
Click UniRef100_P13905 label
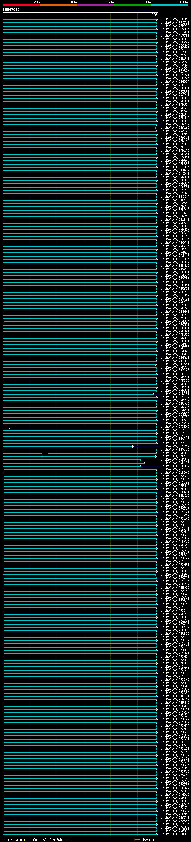pos(175,167)
